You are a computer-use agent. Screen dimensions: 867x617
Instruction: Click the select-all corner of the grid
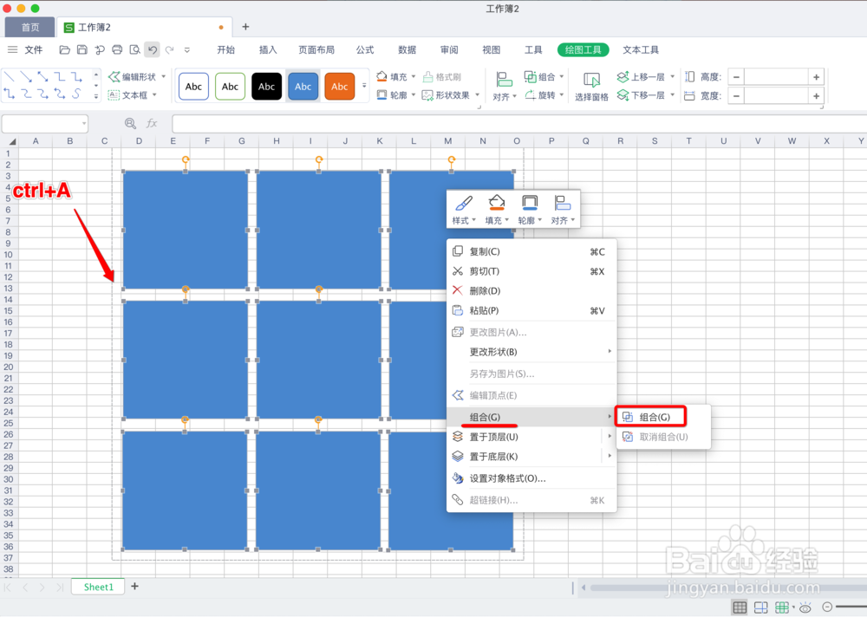pos(11,141)
